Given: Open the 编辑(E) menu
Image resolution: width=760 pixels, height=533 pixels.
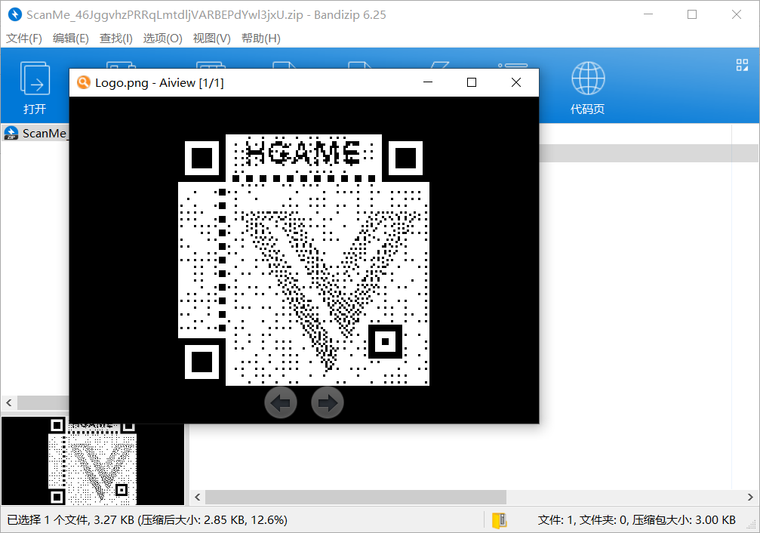Looking at the screenshot, I should pos(71,39).
